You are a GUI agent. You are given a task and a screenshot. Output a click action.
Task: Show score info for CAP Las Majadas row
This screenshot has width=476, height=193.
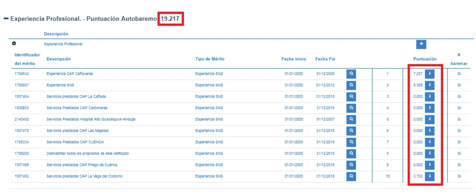click(x=430, y=131)
